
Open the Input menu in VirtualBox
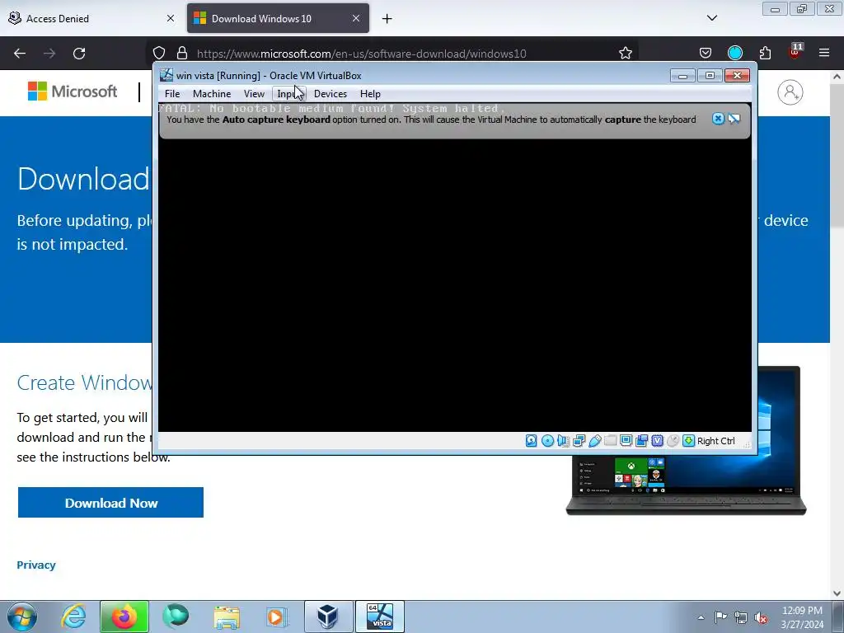pos(289,94)
